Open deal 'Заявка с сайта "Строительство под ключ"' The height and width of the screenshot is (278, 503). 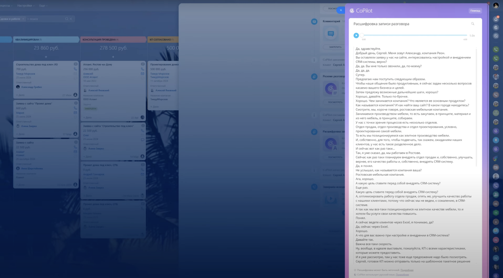(108, 126)
